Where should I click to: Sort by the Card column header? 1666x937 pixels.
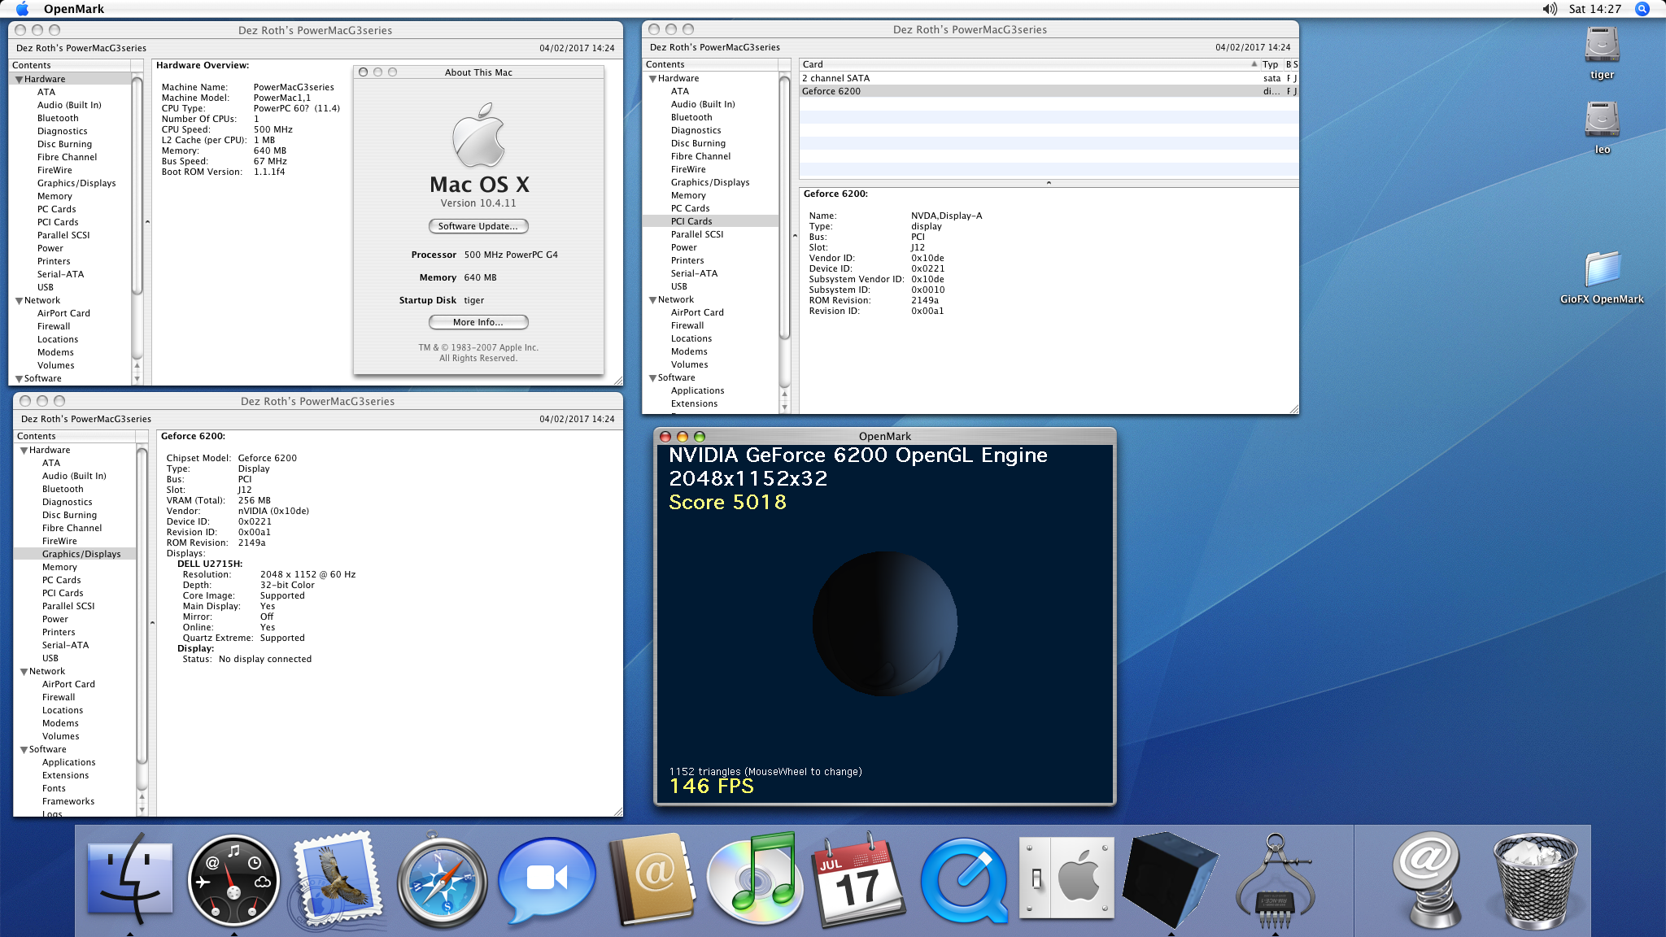[1029, 64]
